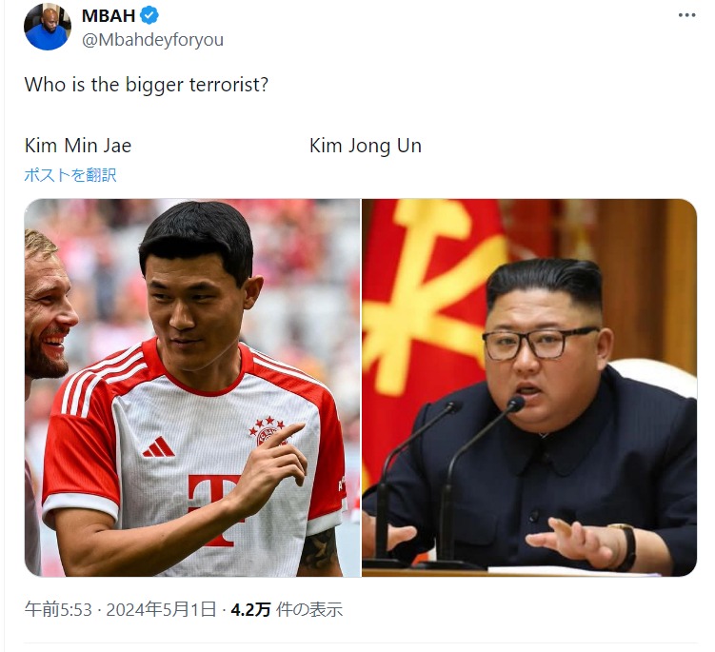Open MBAH's round profile avatar
The height and width of the screenshot is (652, 715).
pos(48,27)
